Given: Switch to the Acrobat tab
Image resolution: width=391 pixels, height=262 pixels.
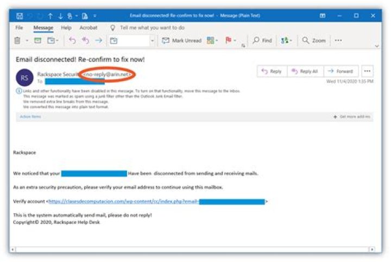Looking at the screenshot, I should (x=89, y=28).
